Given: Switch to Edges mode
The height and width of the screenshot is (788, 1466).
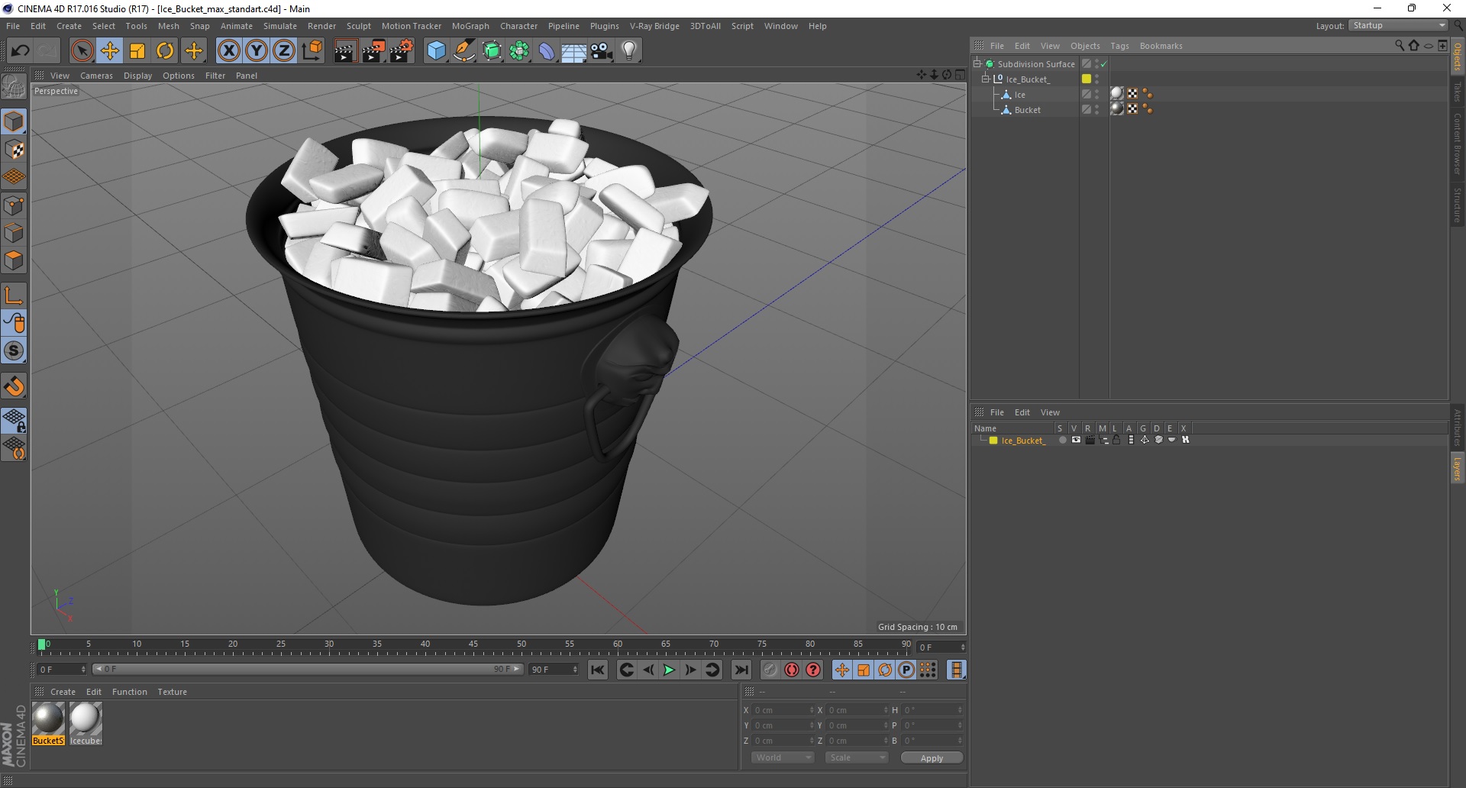Looking at the screenshot, I should [x=14, y=233].
